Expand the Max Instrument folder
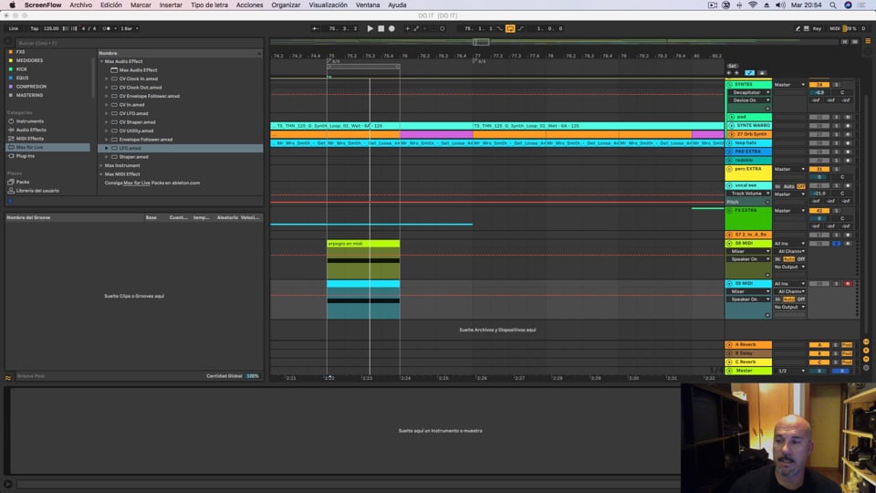The height and width of the screenshot is (493, 876). (x=101, y=165)
